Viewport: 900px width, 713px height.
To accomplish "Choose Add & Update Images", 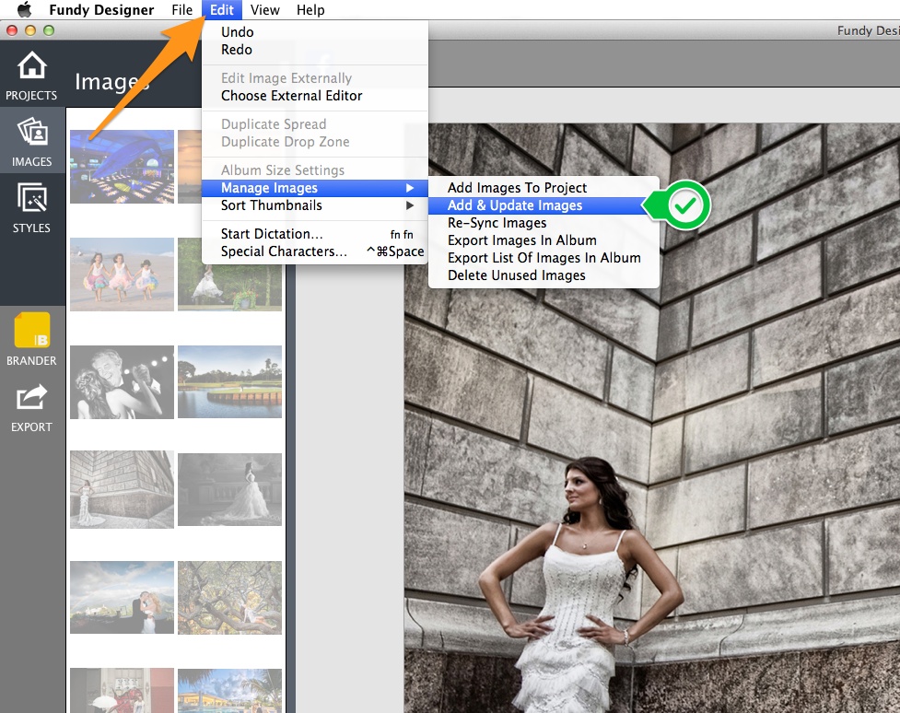I will tap(543, 205).
